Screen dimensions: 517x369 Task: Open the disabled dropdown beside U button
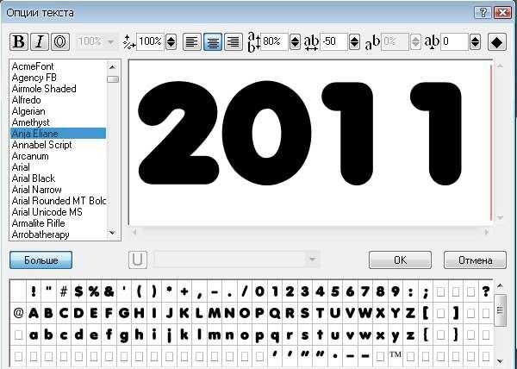(237, 260)
